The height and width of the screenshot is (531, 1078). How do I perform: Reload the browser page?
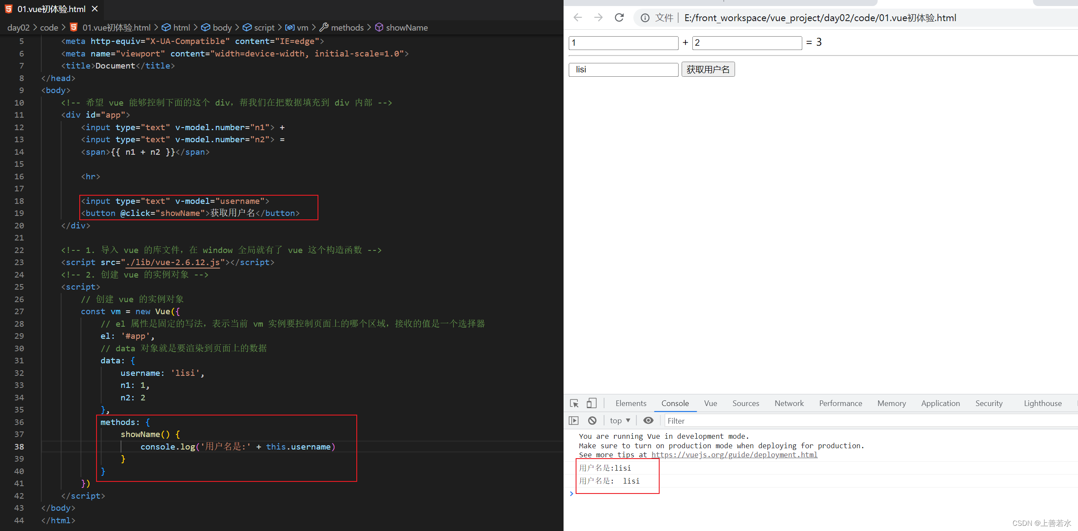(619, 18)
